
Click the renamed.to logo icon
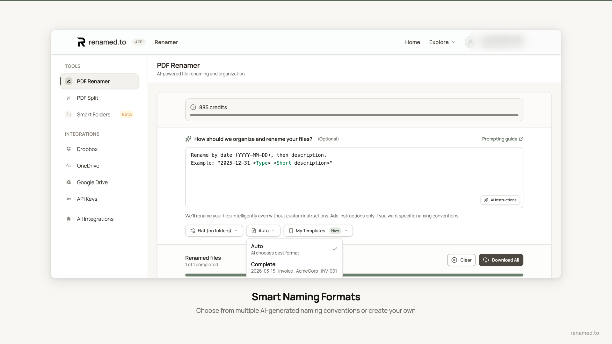[81, 42]
